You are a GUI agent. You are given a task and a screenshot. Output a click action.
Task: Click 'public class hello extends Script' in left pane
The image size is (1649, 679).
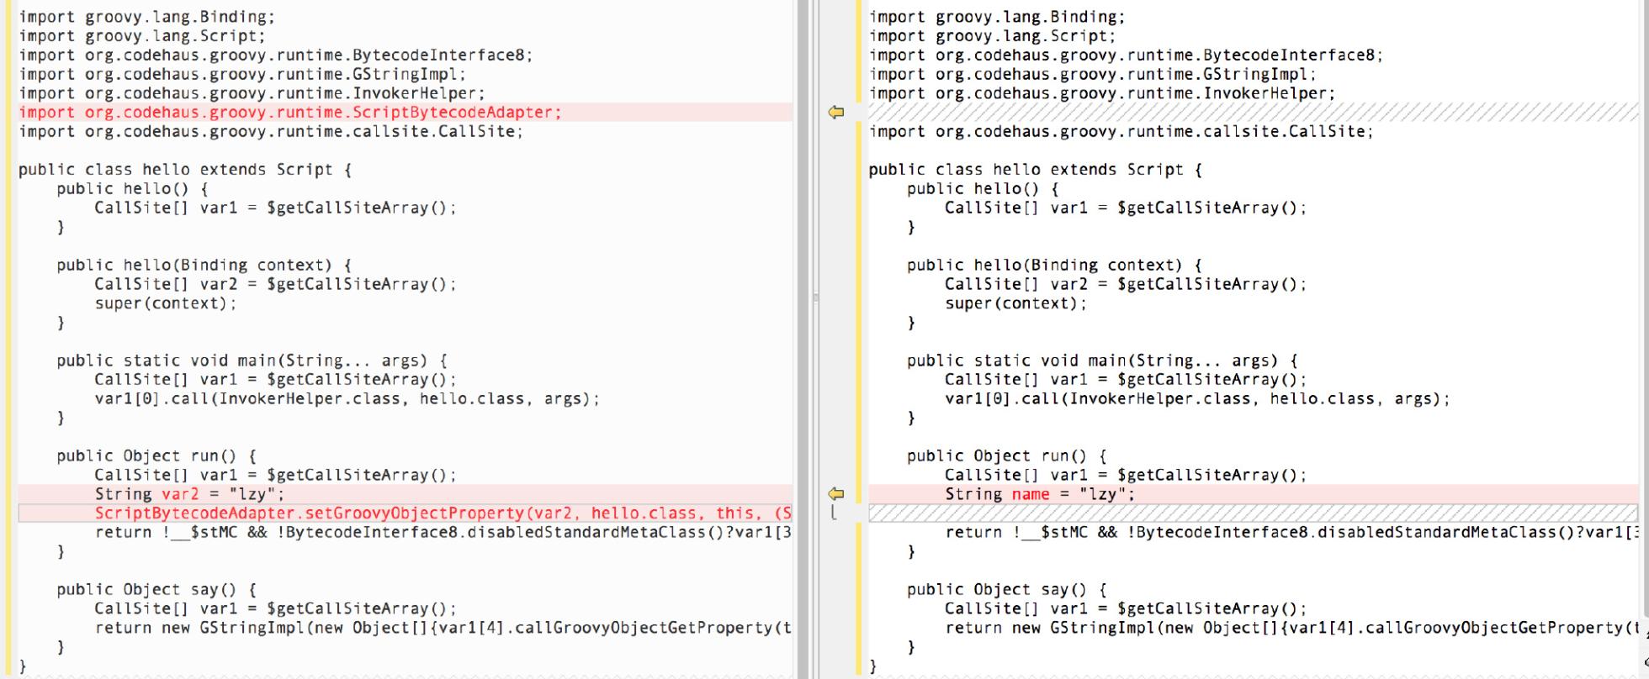click(x=185, y=170)
